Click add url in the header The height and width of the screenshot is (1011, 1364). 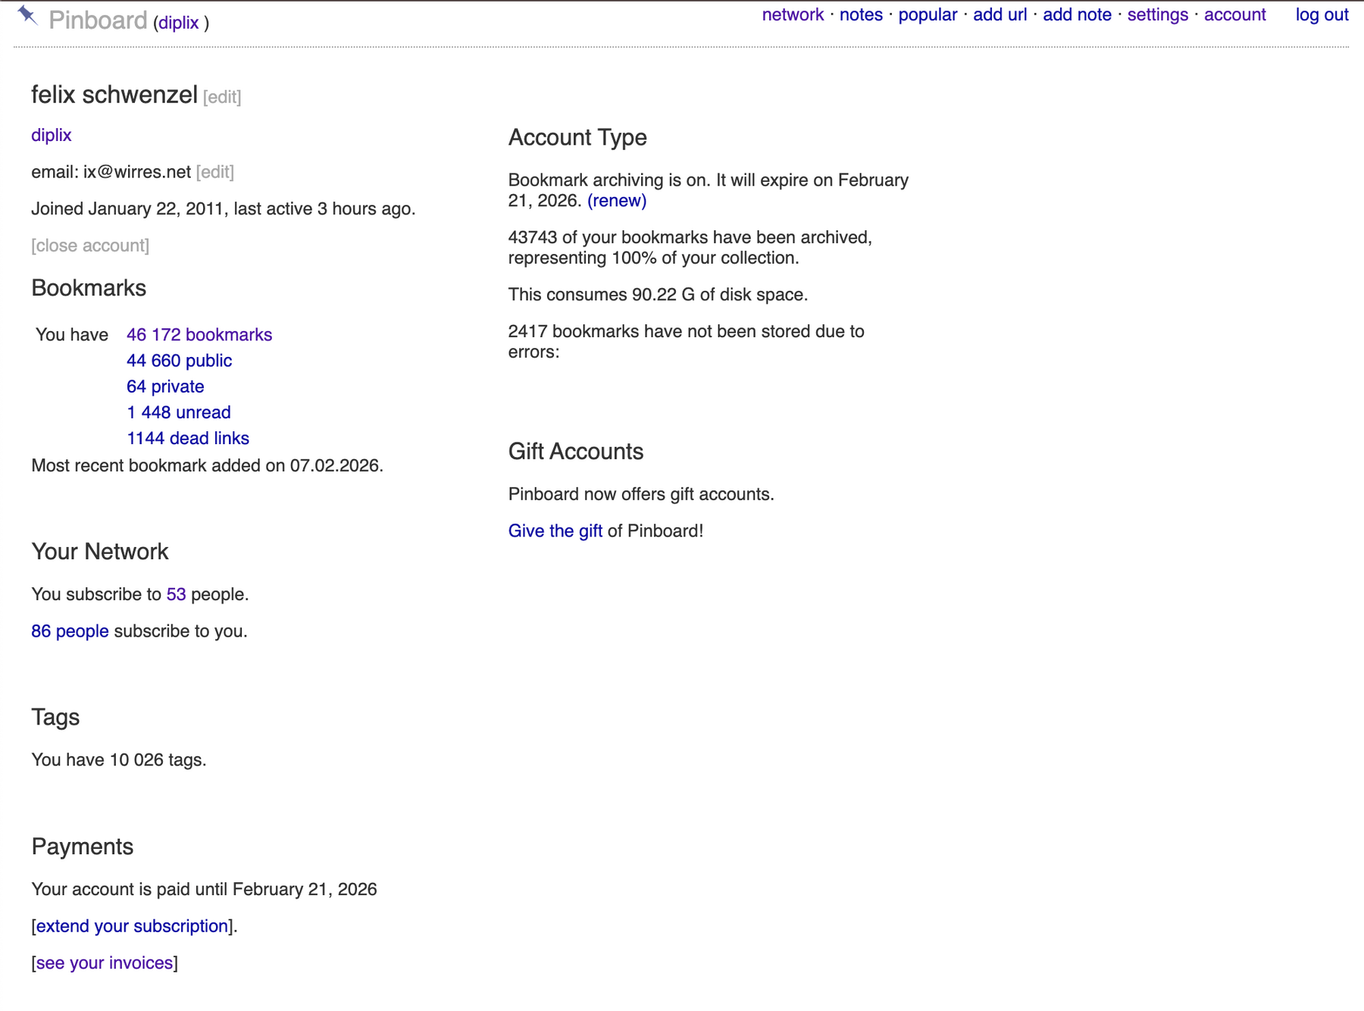point(1000,15)
